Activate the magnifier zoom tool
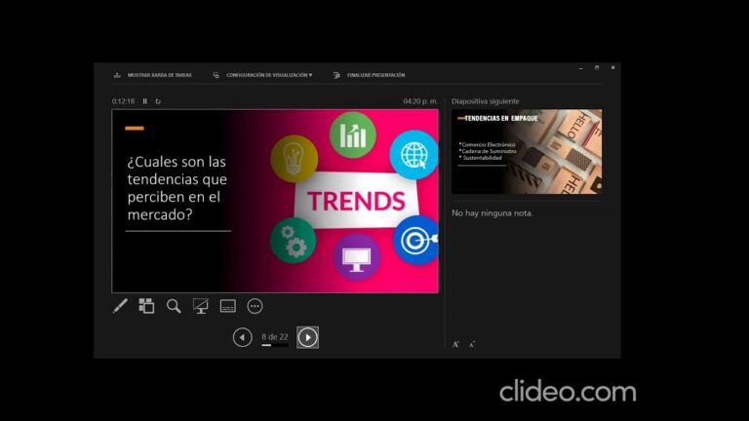Viewport: 749px width, 421px height. (x=174, y=306)
